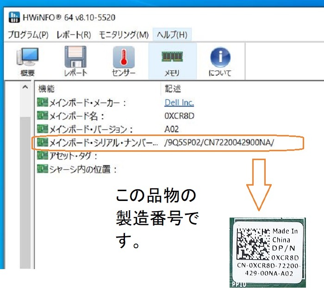The width and height of the screenshot is (324, 296).
Task: Open the プログラム(P) menu
Action: point(28,35)
